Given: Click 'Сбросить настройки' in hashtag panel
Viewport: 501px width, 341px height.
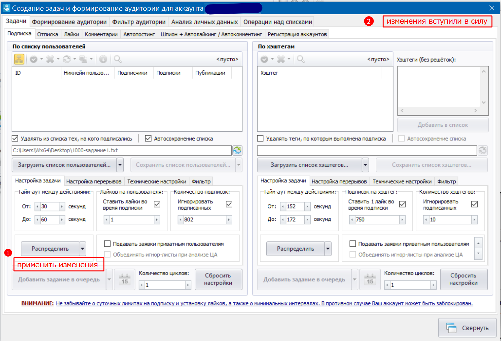Looking at the screenshot, I should [x=463, y=279].
